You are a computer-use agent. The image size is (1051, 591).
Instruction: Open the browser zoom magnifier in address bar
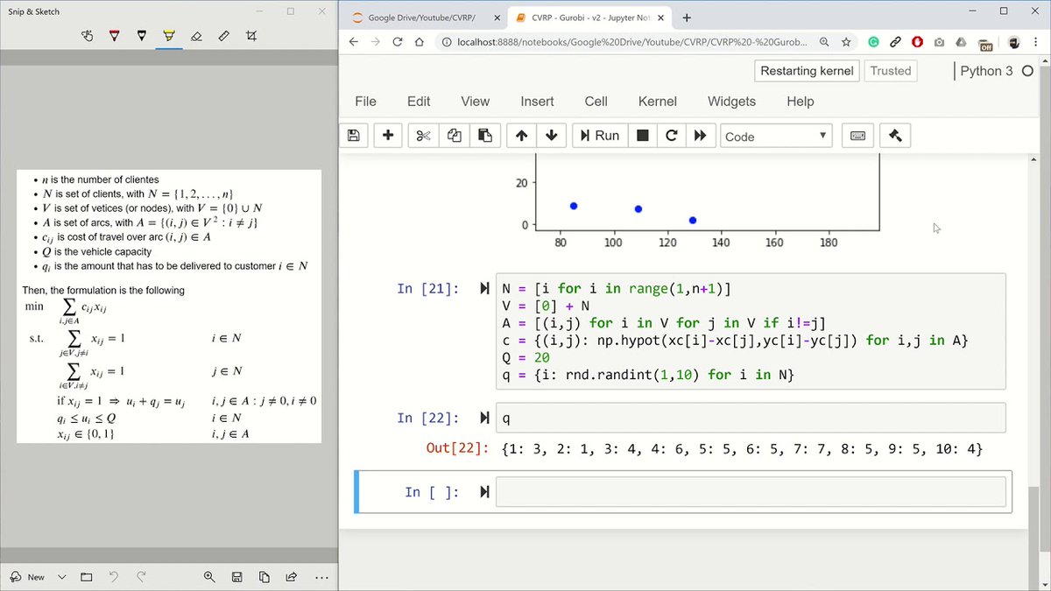pyautogui.click(x=825, y=42)
